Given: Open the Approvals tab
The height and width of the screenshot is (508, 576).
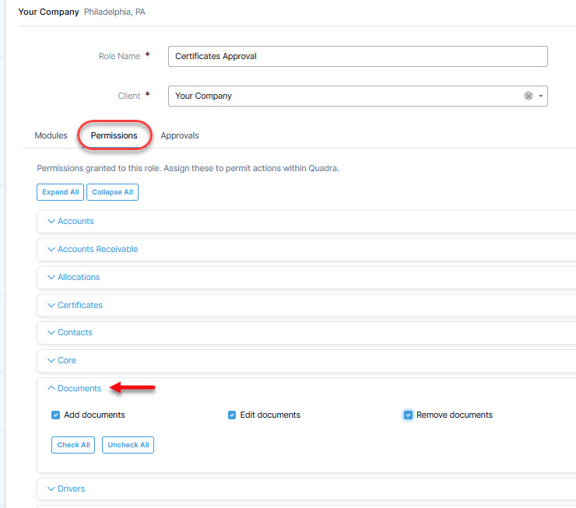Looking at the screenshot, I should (179, 135).
